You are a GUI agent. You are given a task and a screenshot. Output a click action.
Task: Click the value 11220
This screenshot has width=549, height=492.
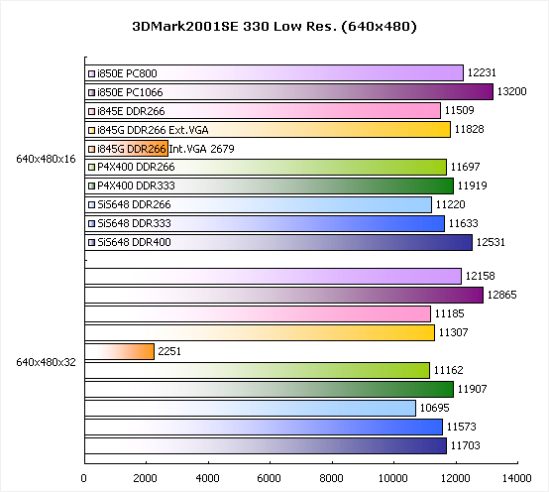450,204
